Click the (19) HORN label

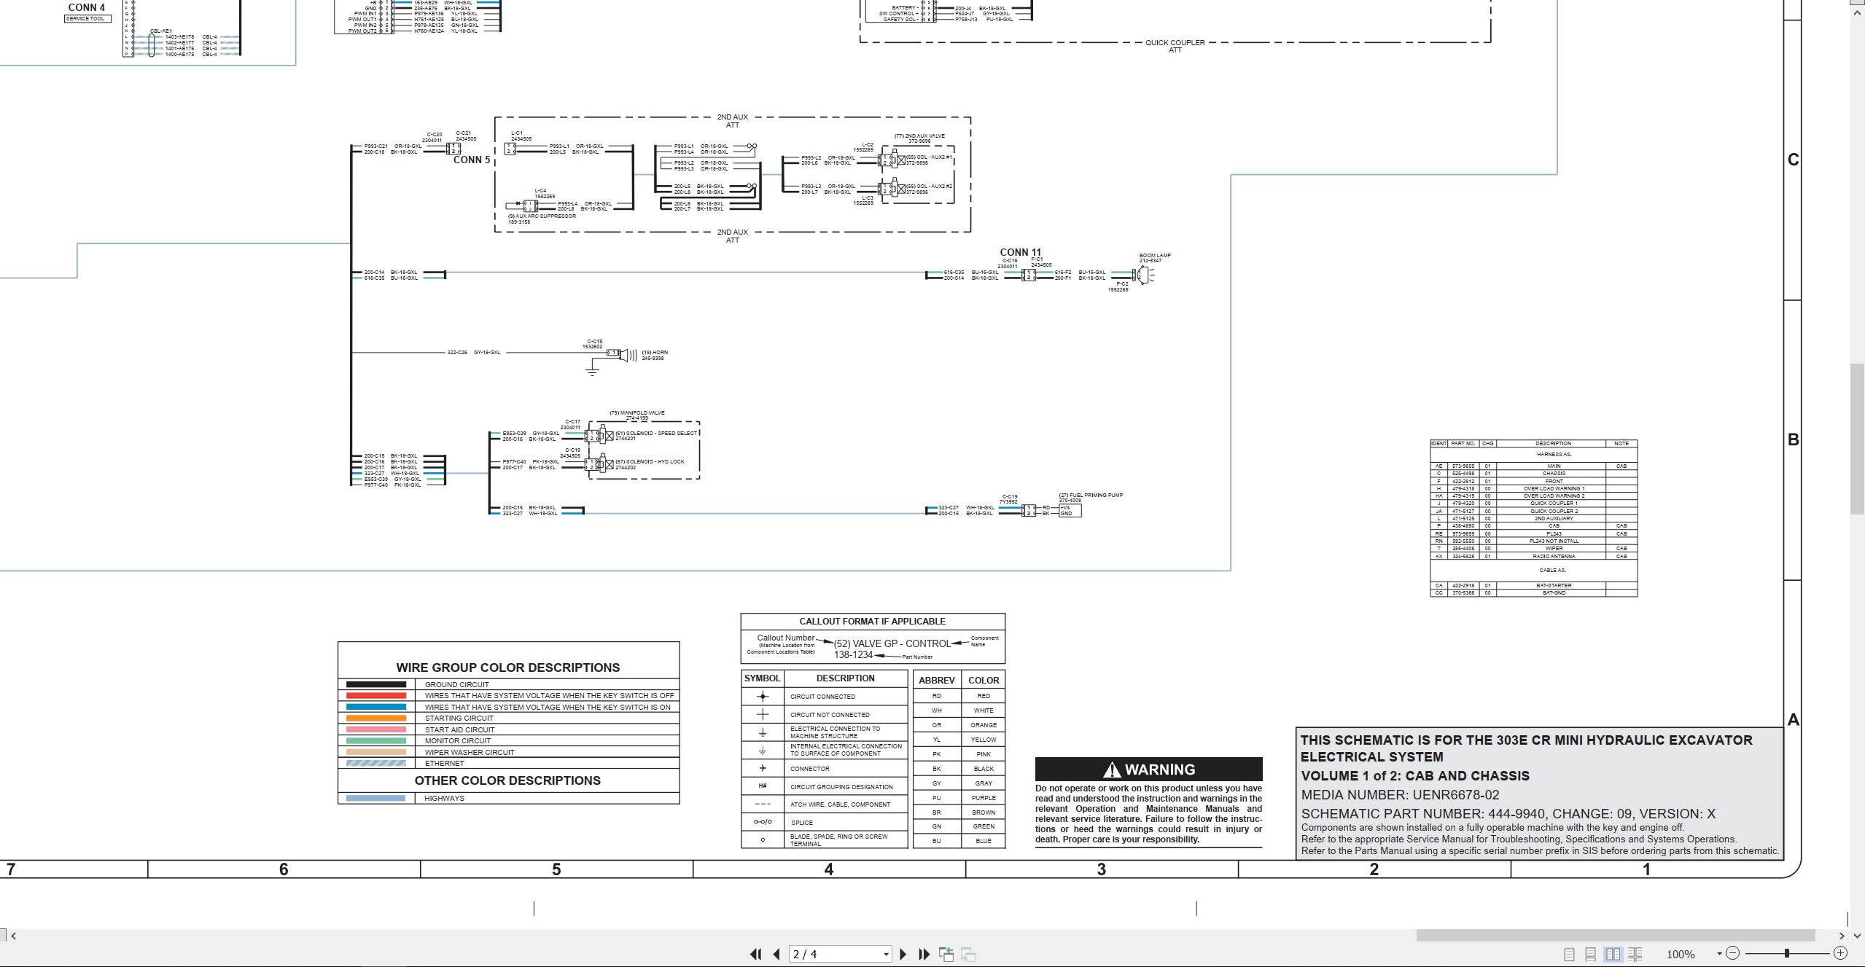[655, 352]
